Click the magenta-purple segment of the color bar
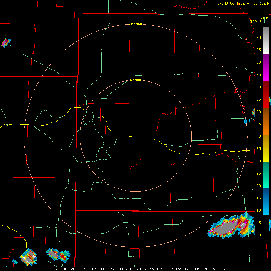 pyautogui.click(x=266, y=67)
